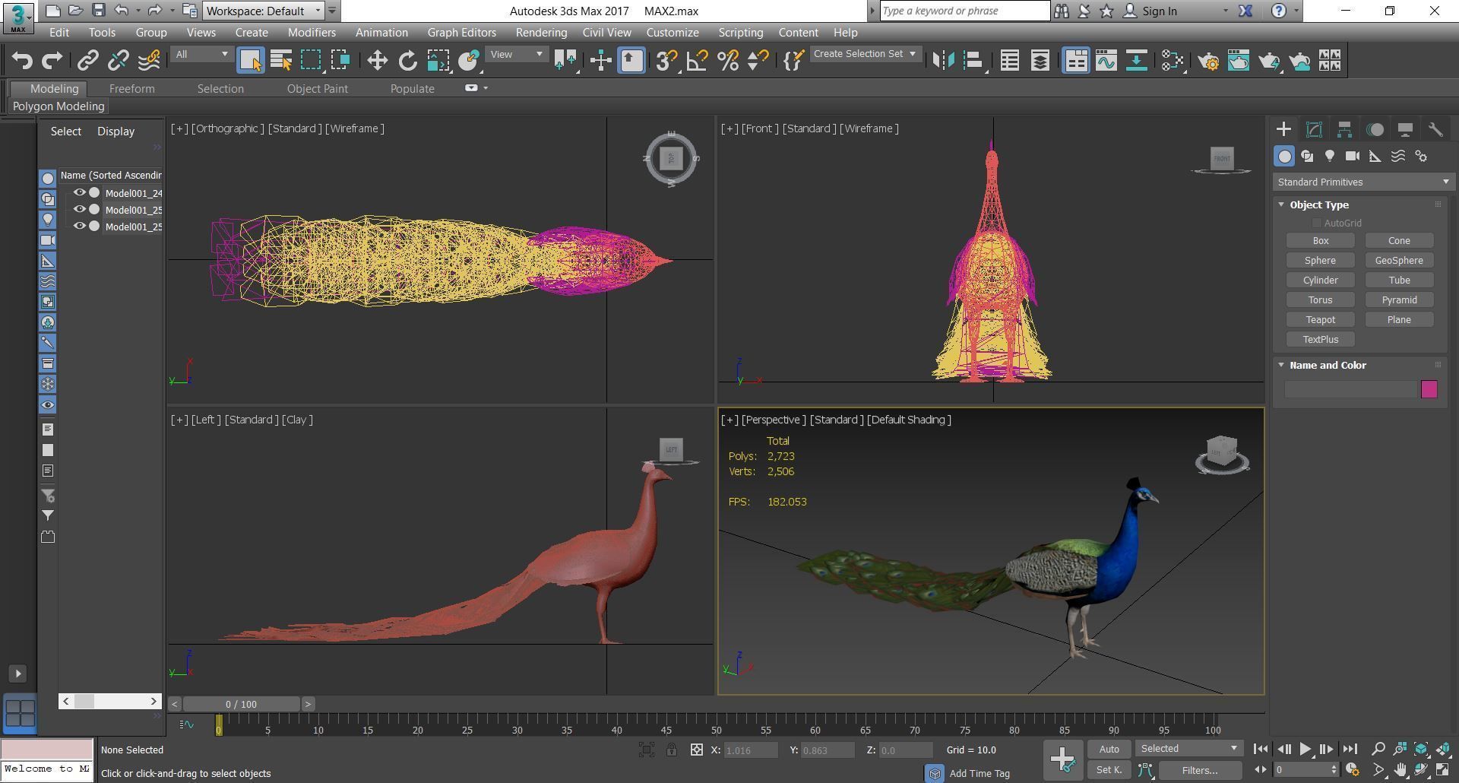Create a Torus primitive
Image resolution: width=1459 pixels, height=783 pixels.
(1321, 300)
